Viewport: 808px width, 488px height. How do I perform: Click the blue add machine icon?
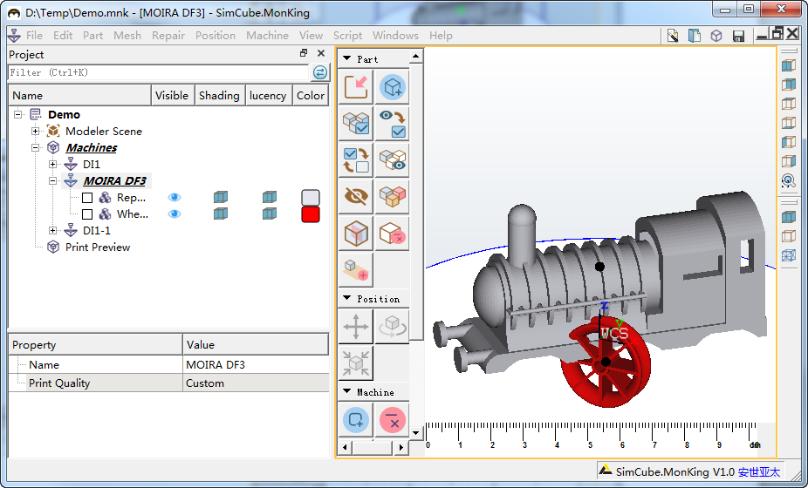(x=355, y=420)
